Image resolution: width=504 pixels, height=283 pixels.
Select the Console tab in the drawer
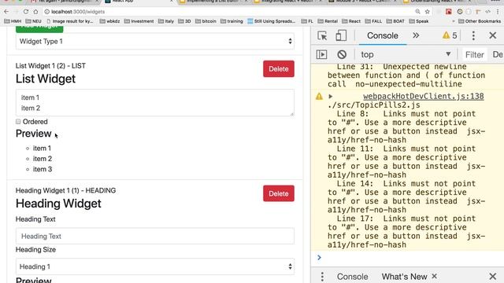[x=352, y=277]
